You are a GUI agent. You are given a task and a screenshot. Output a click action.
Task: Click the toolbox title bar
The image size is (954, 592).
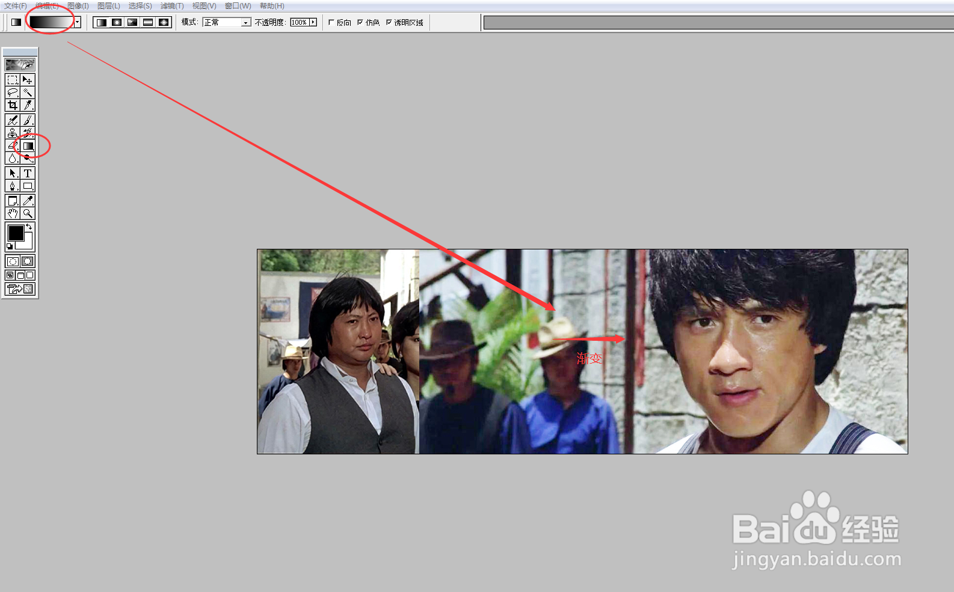(20, 52)
